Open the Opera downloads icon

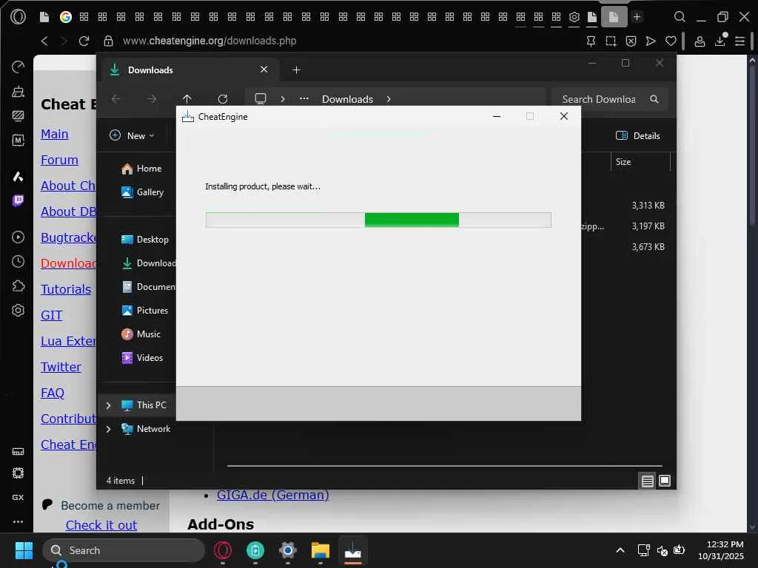pos(720,41)
